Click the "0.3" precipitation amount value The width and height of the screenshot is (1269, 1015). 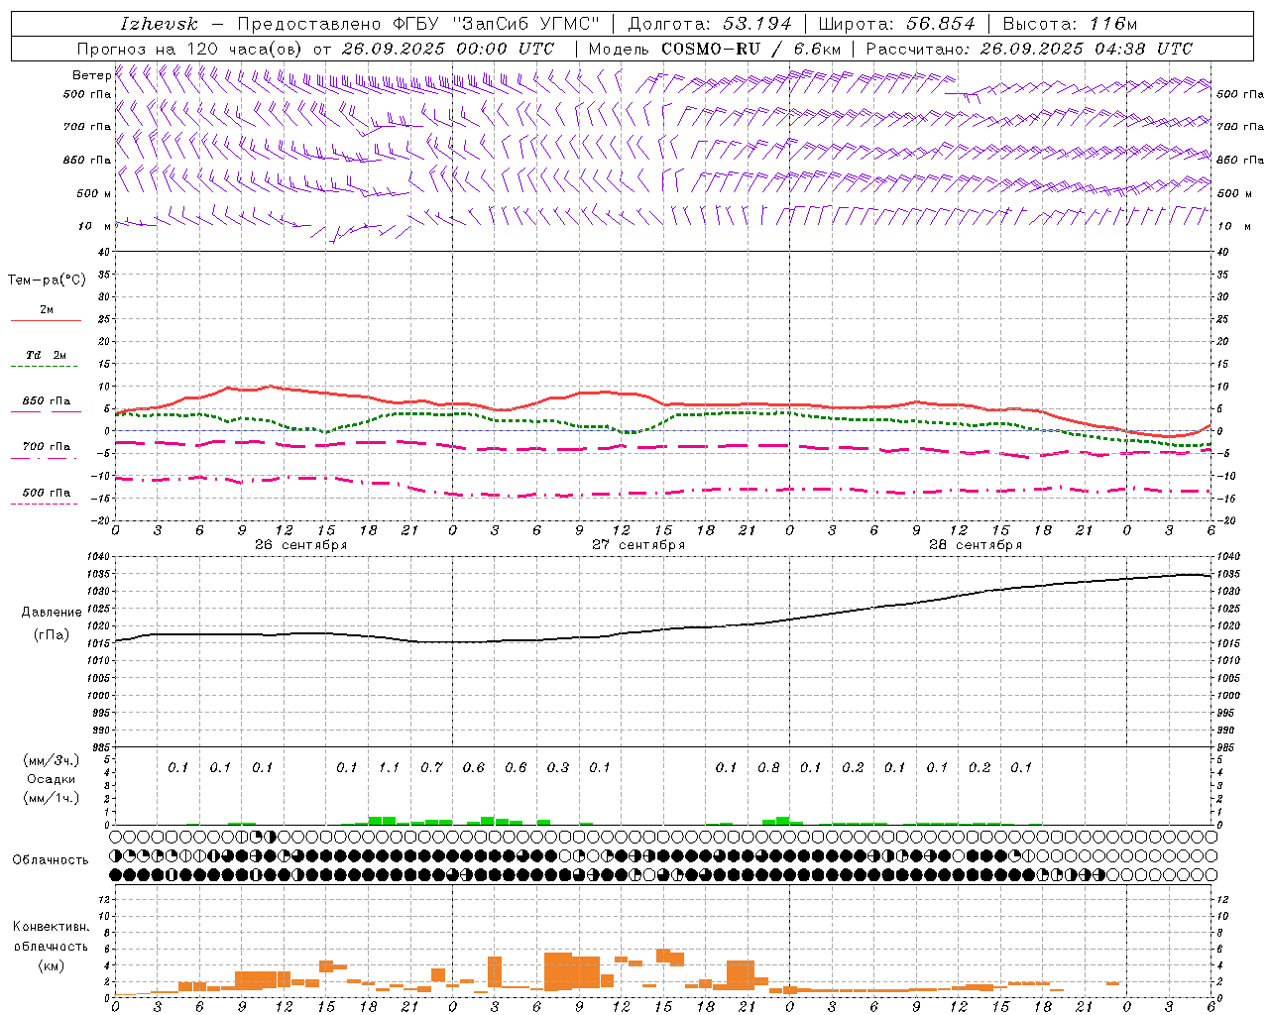point(558,767)
